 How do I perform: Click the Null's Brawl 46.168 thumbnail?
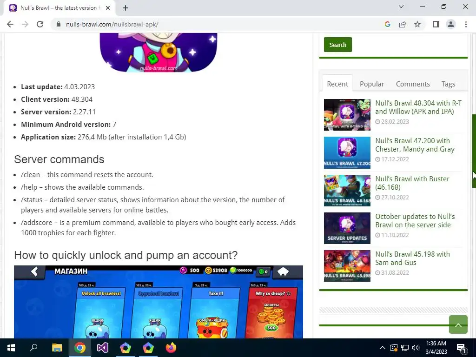(x=347, y=190)
